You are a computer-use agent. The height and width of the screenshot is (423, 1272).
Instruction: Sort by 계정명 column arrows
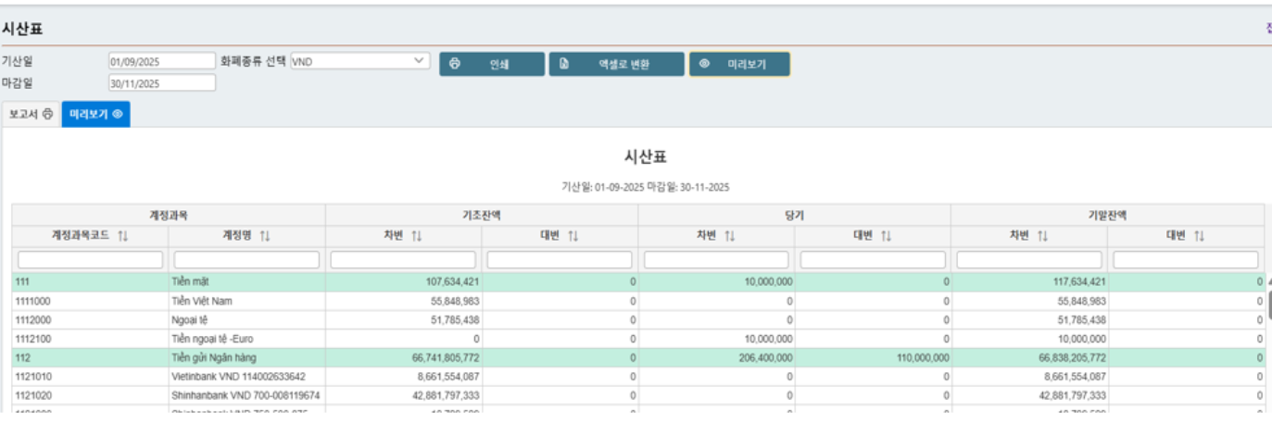(265, 237)
